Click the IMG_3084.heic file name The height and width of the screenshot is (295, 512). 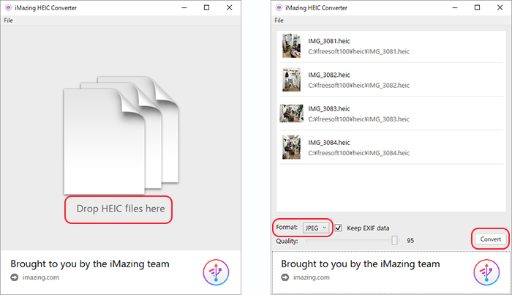[x=329, y=143]
